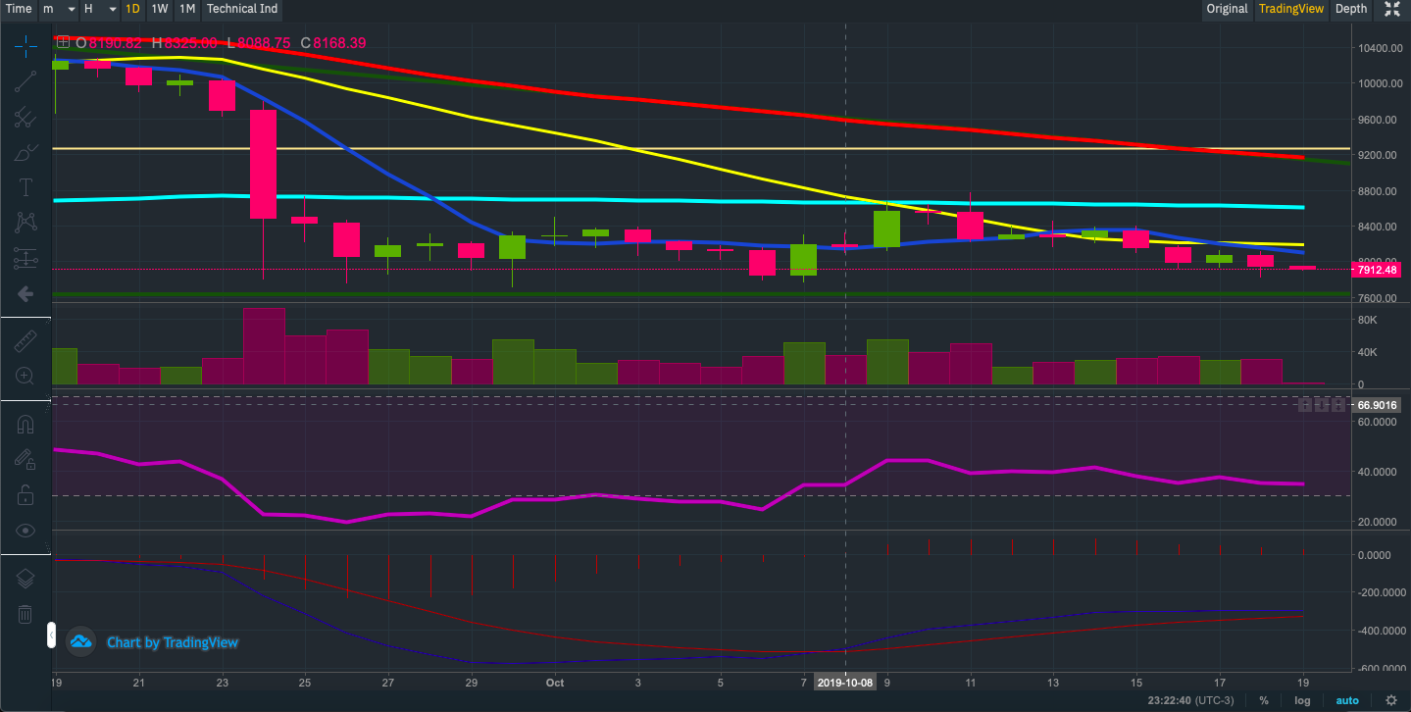Activate the zoom in magnifier tool

tap(25, 376)
